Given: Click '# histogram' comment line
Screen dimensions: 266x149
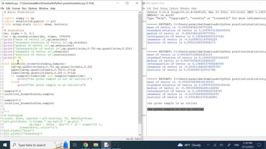Looking at the screenshot, I should click(x=13, y=115).
